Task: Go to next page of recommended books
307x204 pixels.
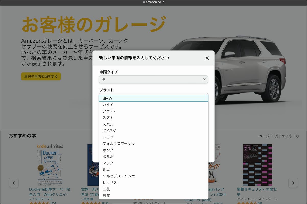Action: (x=293, y=183)
